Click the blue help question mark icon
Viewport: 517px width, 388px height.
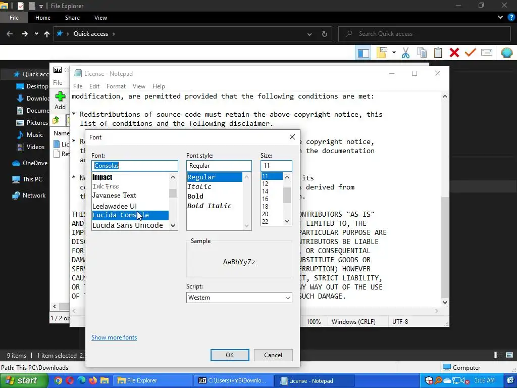[511, 18]
